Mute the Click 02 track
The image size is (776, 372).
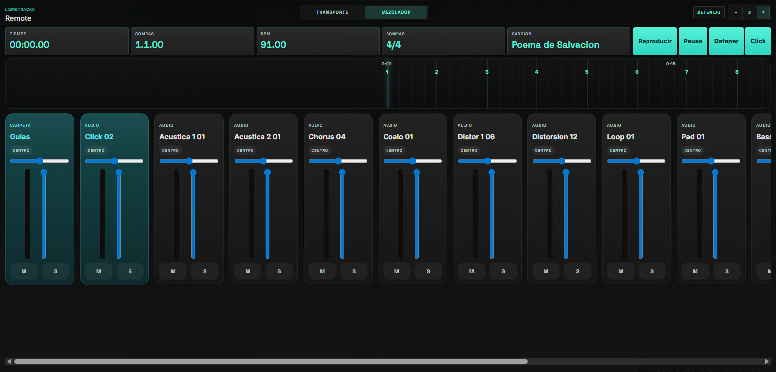click(x=98, y=271)
